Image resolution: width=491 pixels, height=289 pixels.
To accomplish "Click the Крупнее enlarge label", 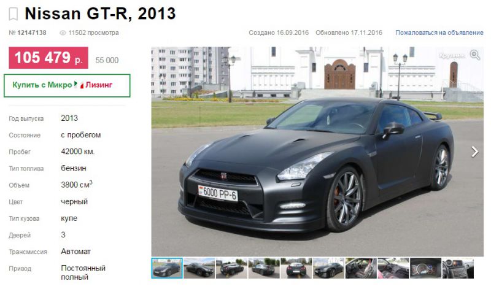I will [x=452, y=56].
